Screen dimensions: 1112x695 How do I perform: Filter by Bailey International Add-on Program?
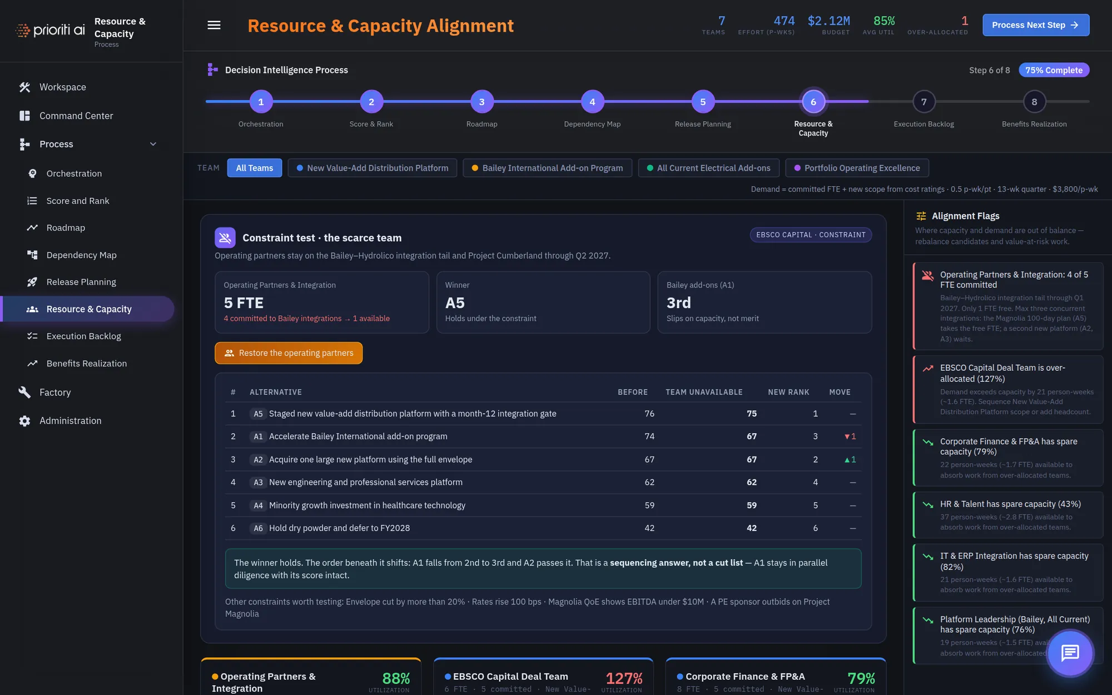coord(547,168)
